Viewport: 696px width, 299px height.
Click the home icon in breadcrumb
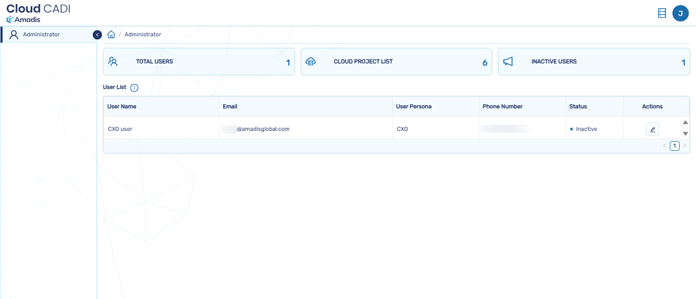(x=111, y=35)
